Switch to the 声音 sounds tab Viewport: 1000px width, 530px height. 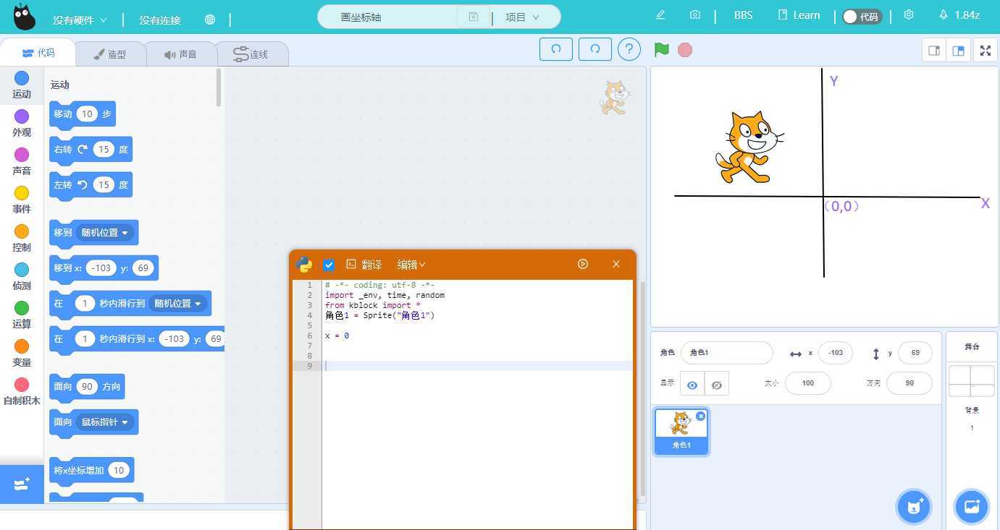pyautogui.click(x=180, y=54)
